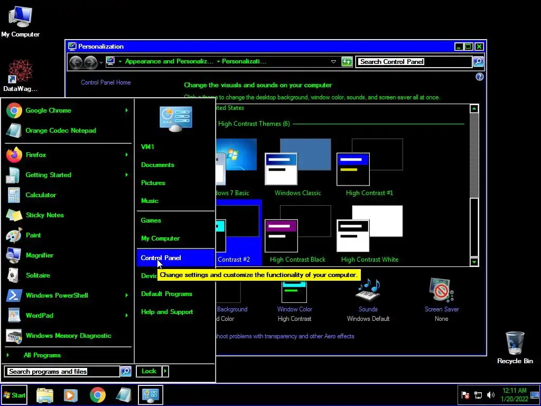Open the Sounds settings icon
This screenshot has height=406, width=541.
click(368, 290)
